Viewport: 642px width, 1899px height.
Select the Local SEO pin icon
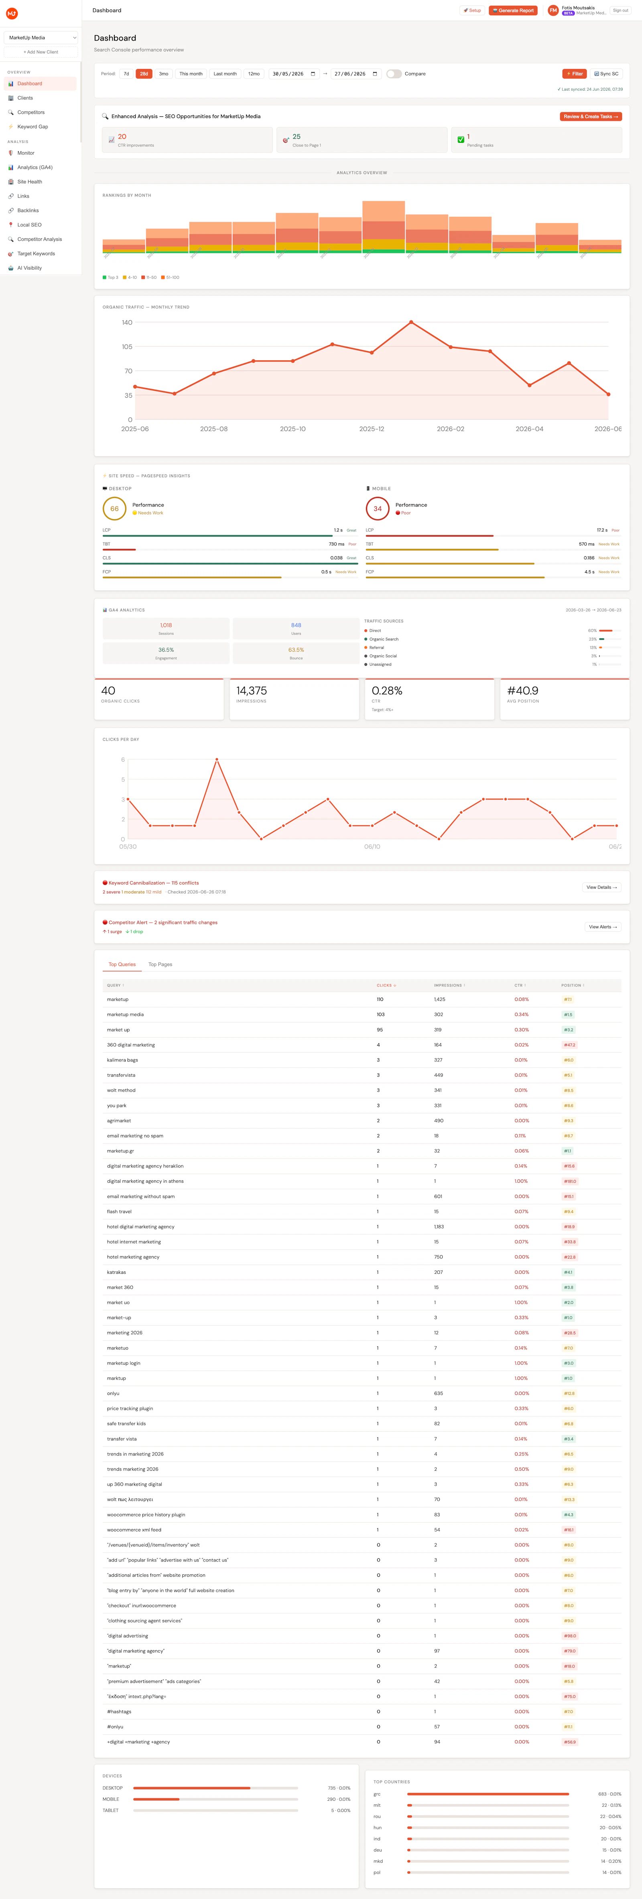pos(11,225)
